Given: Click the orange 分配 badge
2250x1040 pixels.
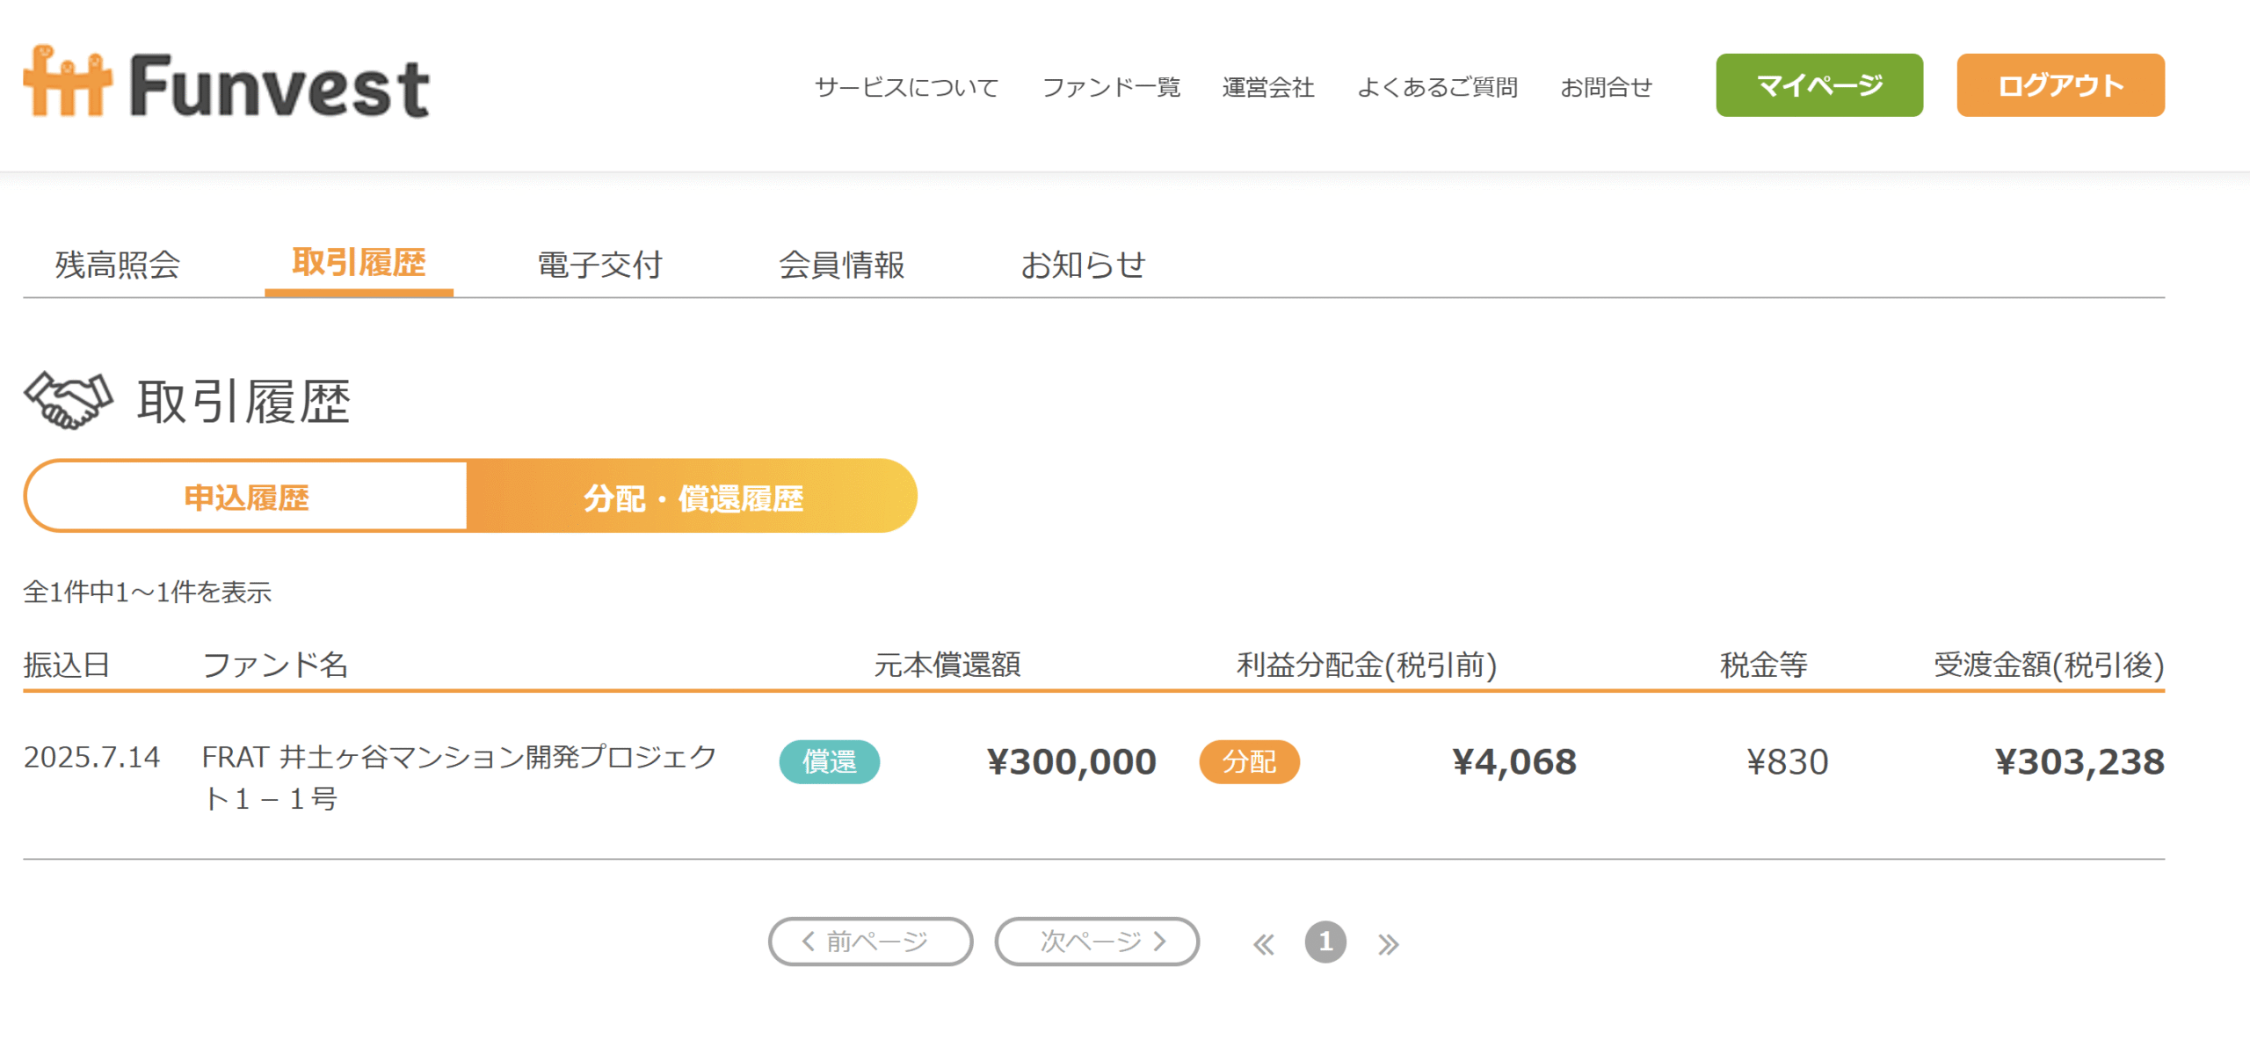Looking at the screenshot, I should [1249, 761].
